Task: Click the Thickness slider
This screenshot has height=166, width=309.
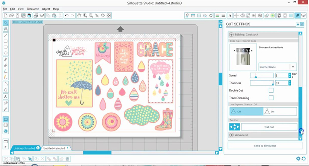Action: point(262,83)
